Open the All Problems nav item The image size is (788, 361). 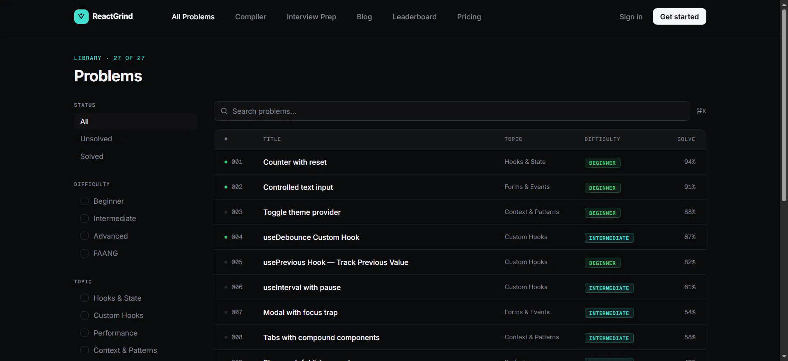(193, 17)
